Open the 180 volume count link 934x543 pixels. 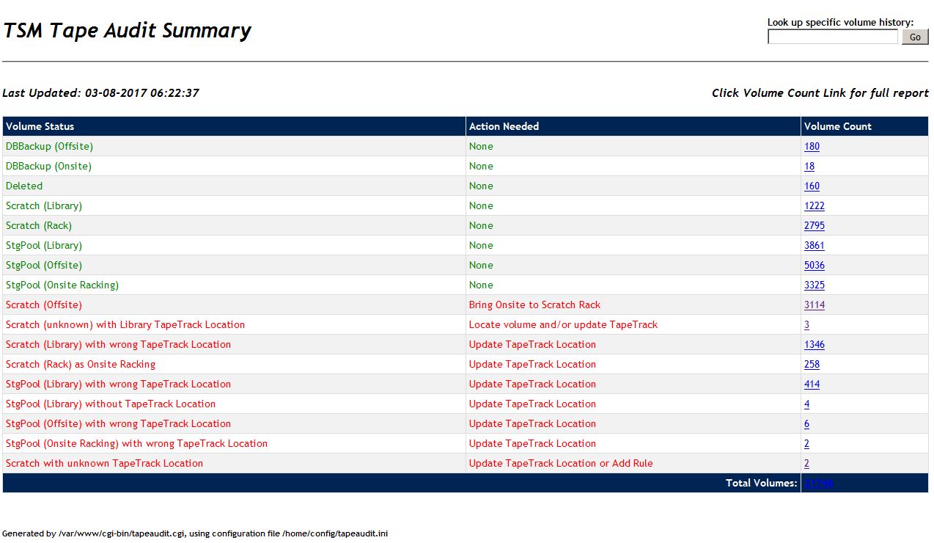(x=812, y=147)
